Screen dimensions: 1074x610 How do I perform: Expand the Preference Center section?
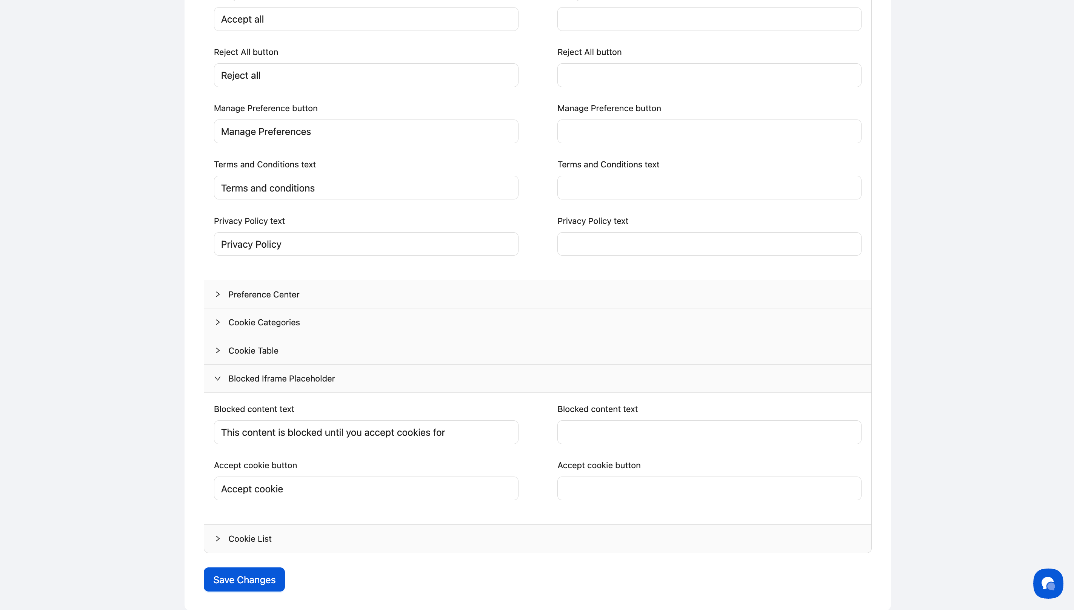(x=263, y=294)
